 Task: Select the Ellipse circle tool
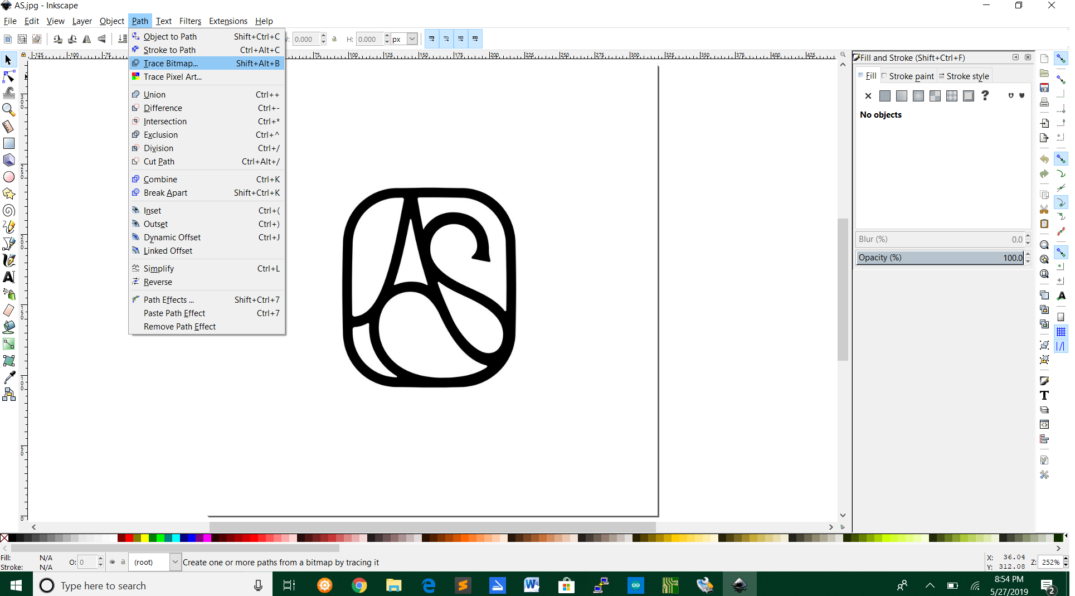[x=8, y=177]
